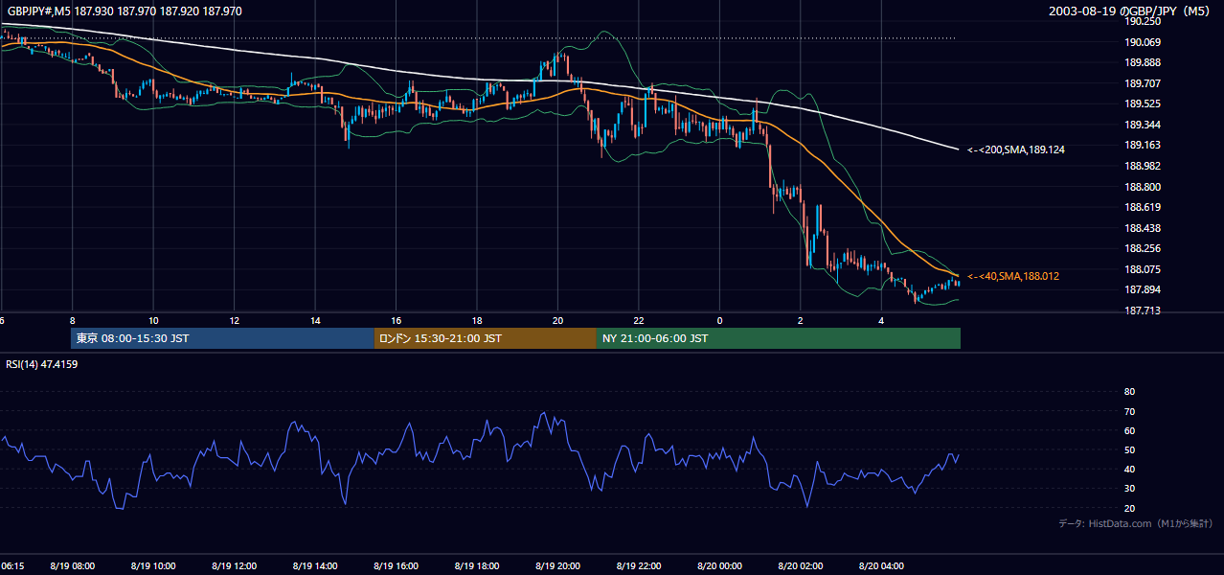Select the NY 21:00-06:00 JST session bar

tap(779, 338)
